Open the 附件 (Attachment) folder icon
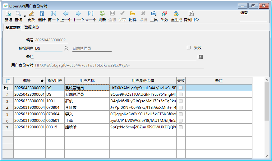Screen dimensions: 272x161 point(133,14)
